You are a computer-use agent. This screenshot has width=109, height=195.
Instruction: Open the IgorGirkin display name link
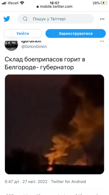coord(31,41)
